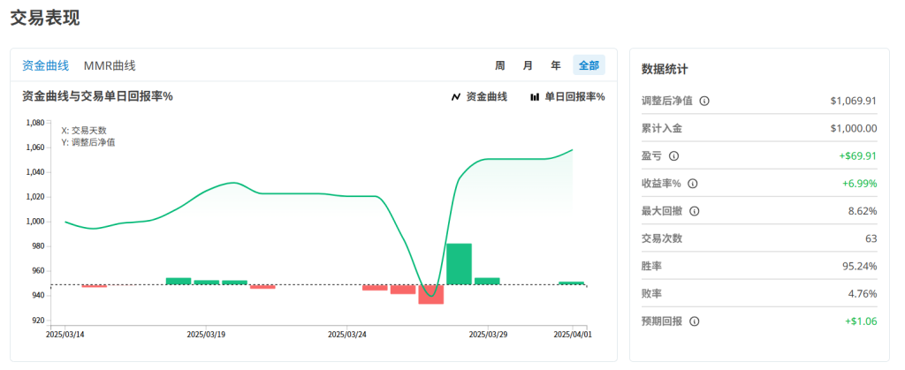
Task: Open the 收益率% info tooltip icon
Action: pos(692,184)
